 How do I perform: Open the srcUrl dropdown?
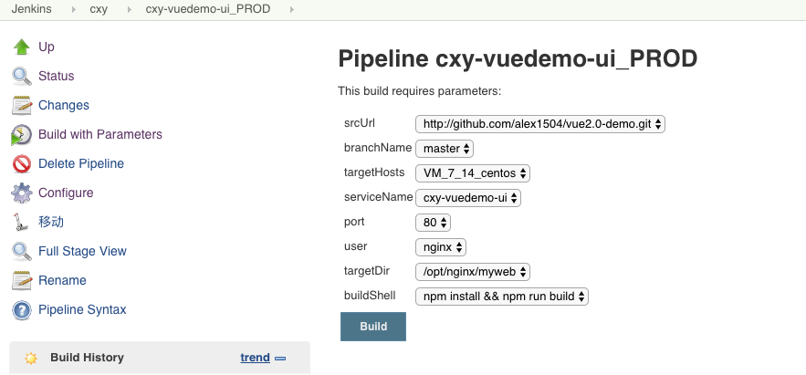(x=540, y=123)
